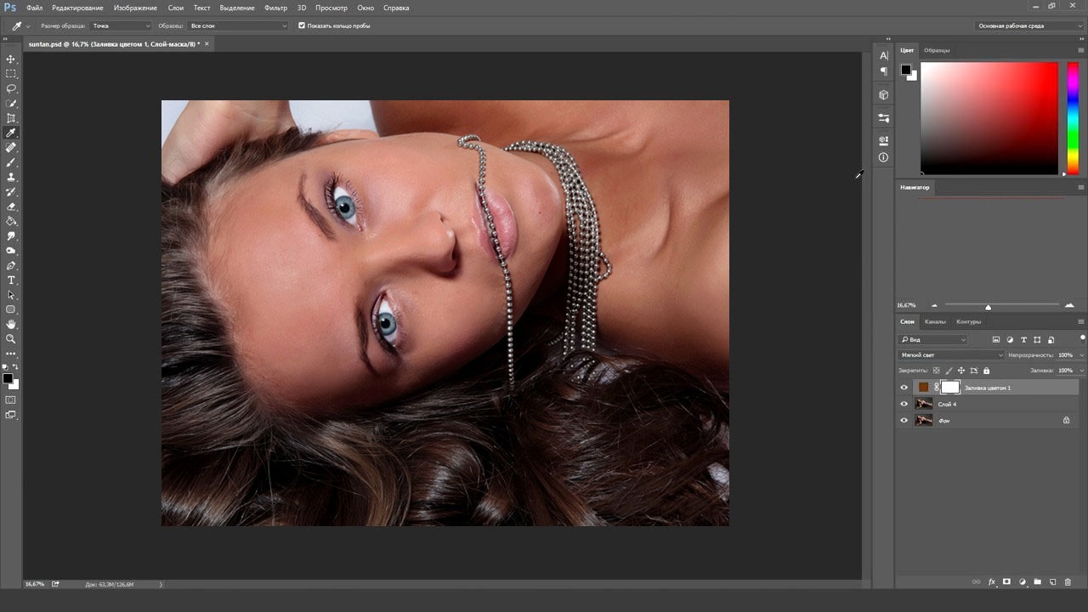Open the 'Образец' sample layers dropdown
Screen dimensions: 1088x612
[238, 25]
